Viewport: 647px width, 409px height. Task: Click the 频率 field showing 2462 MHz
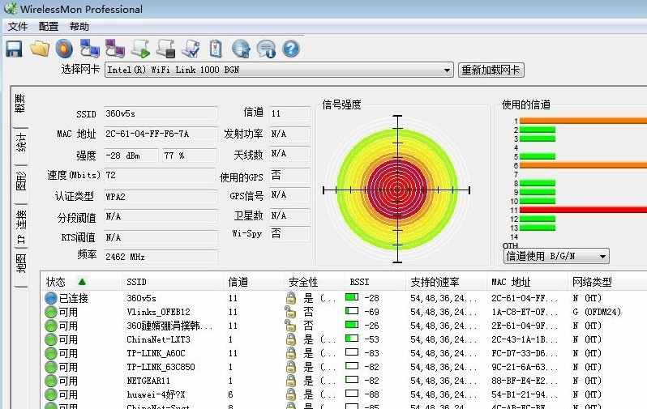coord(161,257)
